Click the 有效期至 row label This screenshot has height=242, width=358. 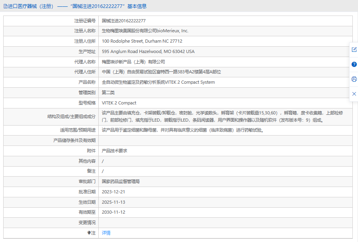coord(87,212)
